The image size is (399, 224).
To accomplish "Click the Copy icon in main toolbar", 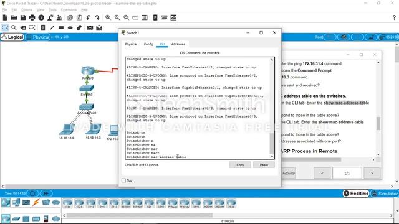I will coord(70,17).
